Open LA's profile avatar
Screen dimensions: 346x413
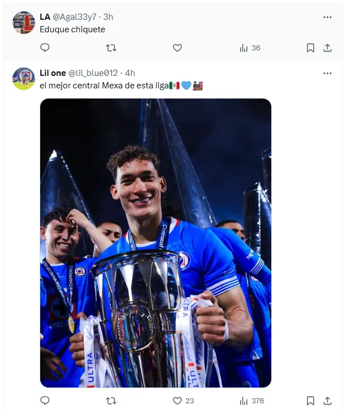(x=24, y=23)
